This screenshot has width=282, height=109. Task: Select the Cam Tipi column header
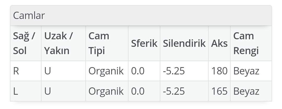click(99, 43)
